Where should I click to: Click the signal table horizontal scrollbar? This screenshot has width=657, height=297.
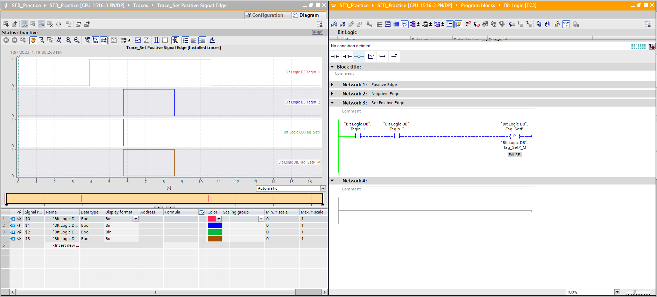point(156,292)
